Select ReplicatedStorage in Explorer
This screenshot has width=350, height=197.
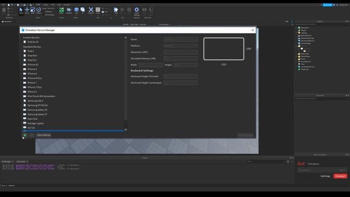307,38
